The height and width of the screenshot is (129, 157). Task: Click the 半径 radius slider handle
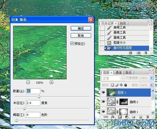(24, 108)
